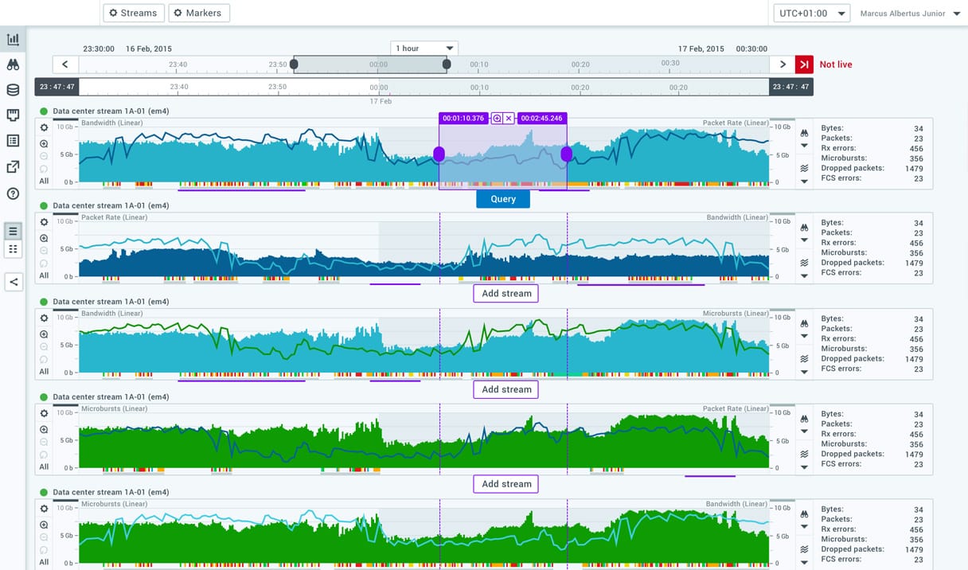Click the left 23:47:47 time box
Viewport: 968px width, 570px height.
pyautogui.click(x=57, y=87)
